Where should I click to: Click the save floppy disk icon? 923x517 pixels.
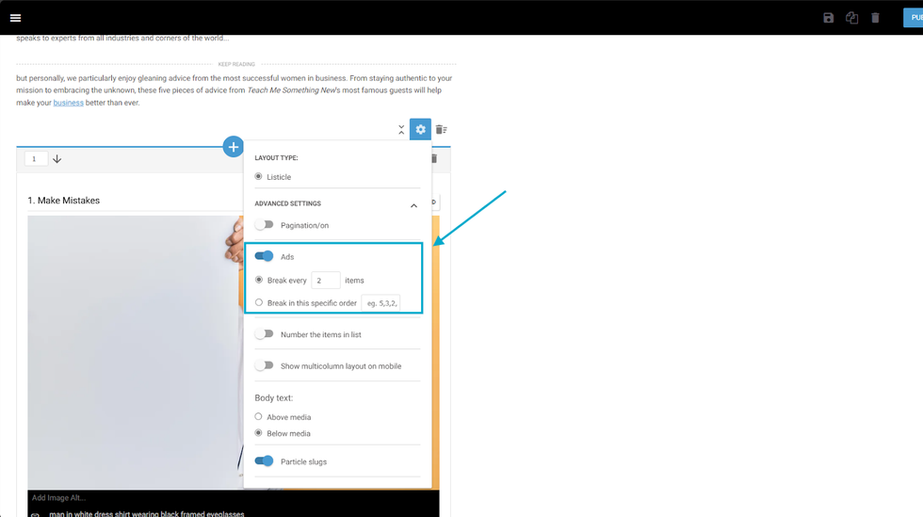(828, 18)
